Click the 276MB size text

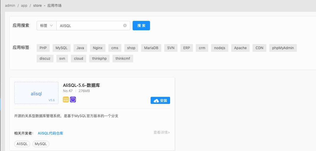click(x=84, y=91)
